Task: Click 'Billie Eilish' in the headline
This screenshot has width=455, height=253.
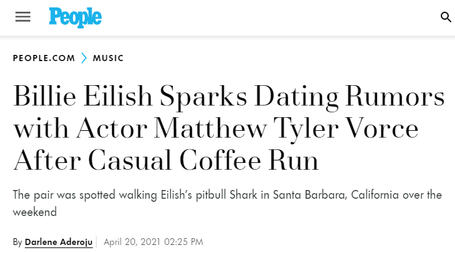Action: [83, 96]
